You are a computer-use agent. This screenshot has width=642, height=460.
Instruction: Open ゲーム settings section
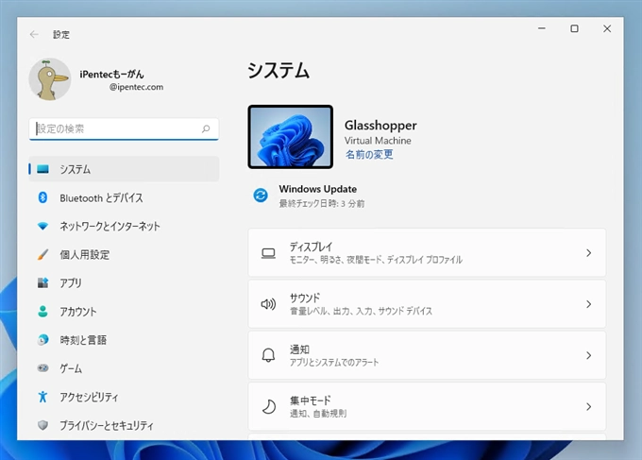[x=124, y=367]
